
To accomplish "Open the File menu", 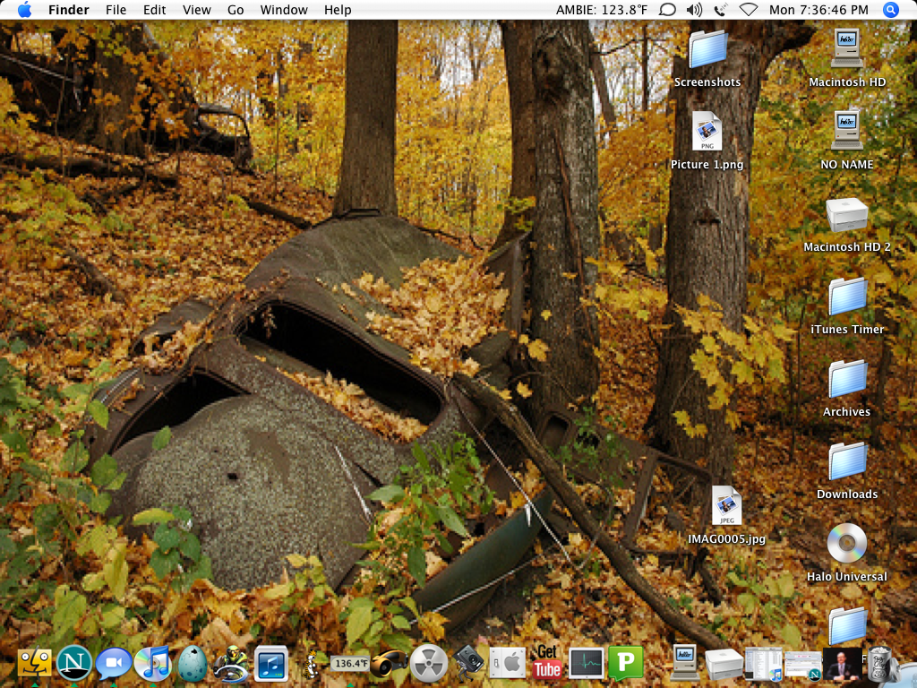I will click(x=116, y=10).
